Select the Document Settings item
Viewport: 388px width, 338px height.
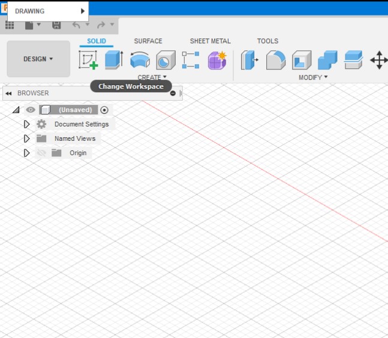click(x=82, y=124)
